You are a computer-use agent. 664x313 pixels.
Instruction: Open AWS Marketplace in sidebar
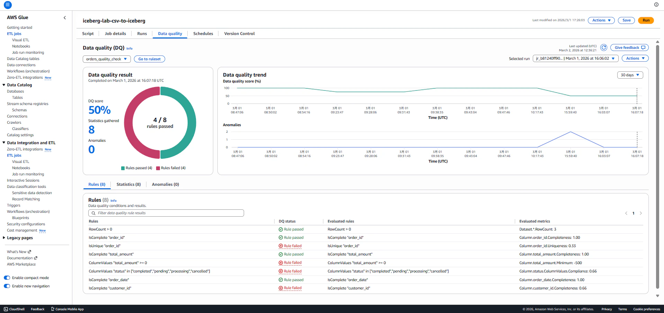pyautogui.click(x=21, y=264)
